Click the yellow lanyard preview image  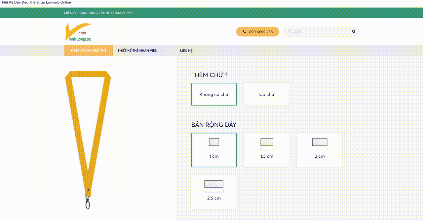(x=88, y=140)
